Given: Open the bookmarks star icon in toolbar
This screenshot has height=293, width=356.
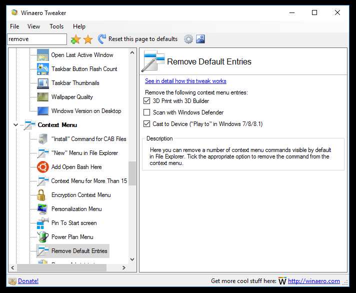Looking at the screenshot, I should coord(88,39).
